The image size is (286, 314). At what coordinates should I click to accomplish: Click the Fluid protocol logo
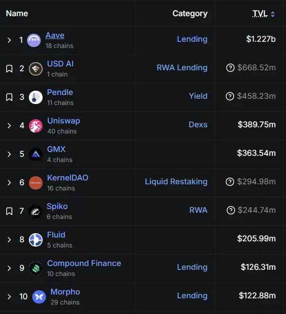[x=36, y=240]
